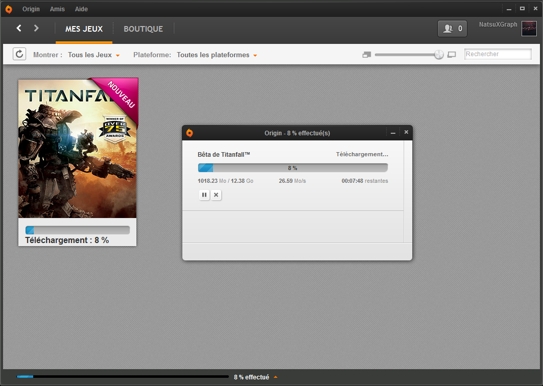Pause the Titanfall beta download
Image resolution: width=543 pixels, height=386 pixels.
204,195
